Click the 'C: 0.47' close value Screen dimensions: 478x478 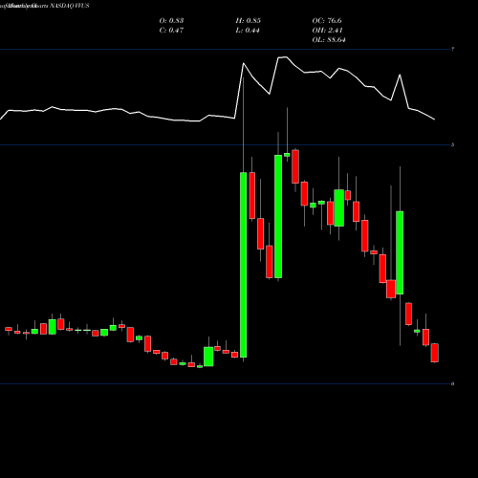(x=171, y=31)
